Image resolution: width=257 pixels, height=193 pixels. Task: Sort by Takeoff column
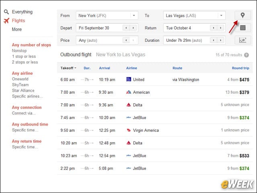[68, 68]
